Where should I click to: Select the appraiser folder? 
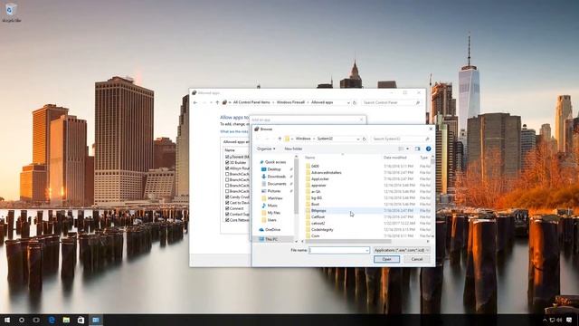318,185
